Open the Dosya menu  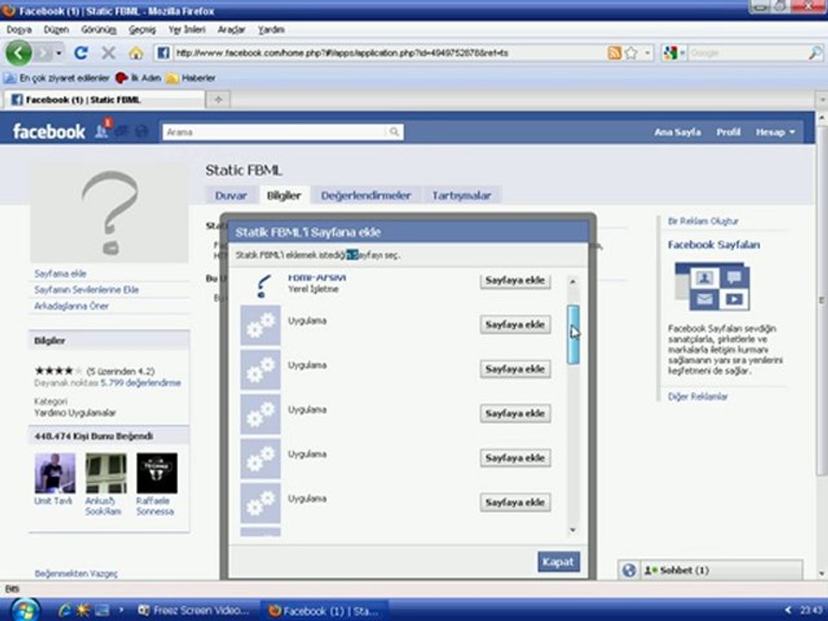pyautogui.click(x=19, y=29)
